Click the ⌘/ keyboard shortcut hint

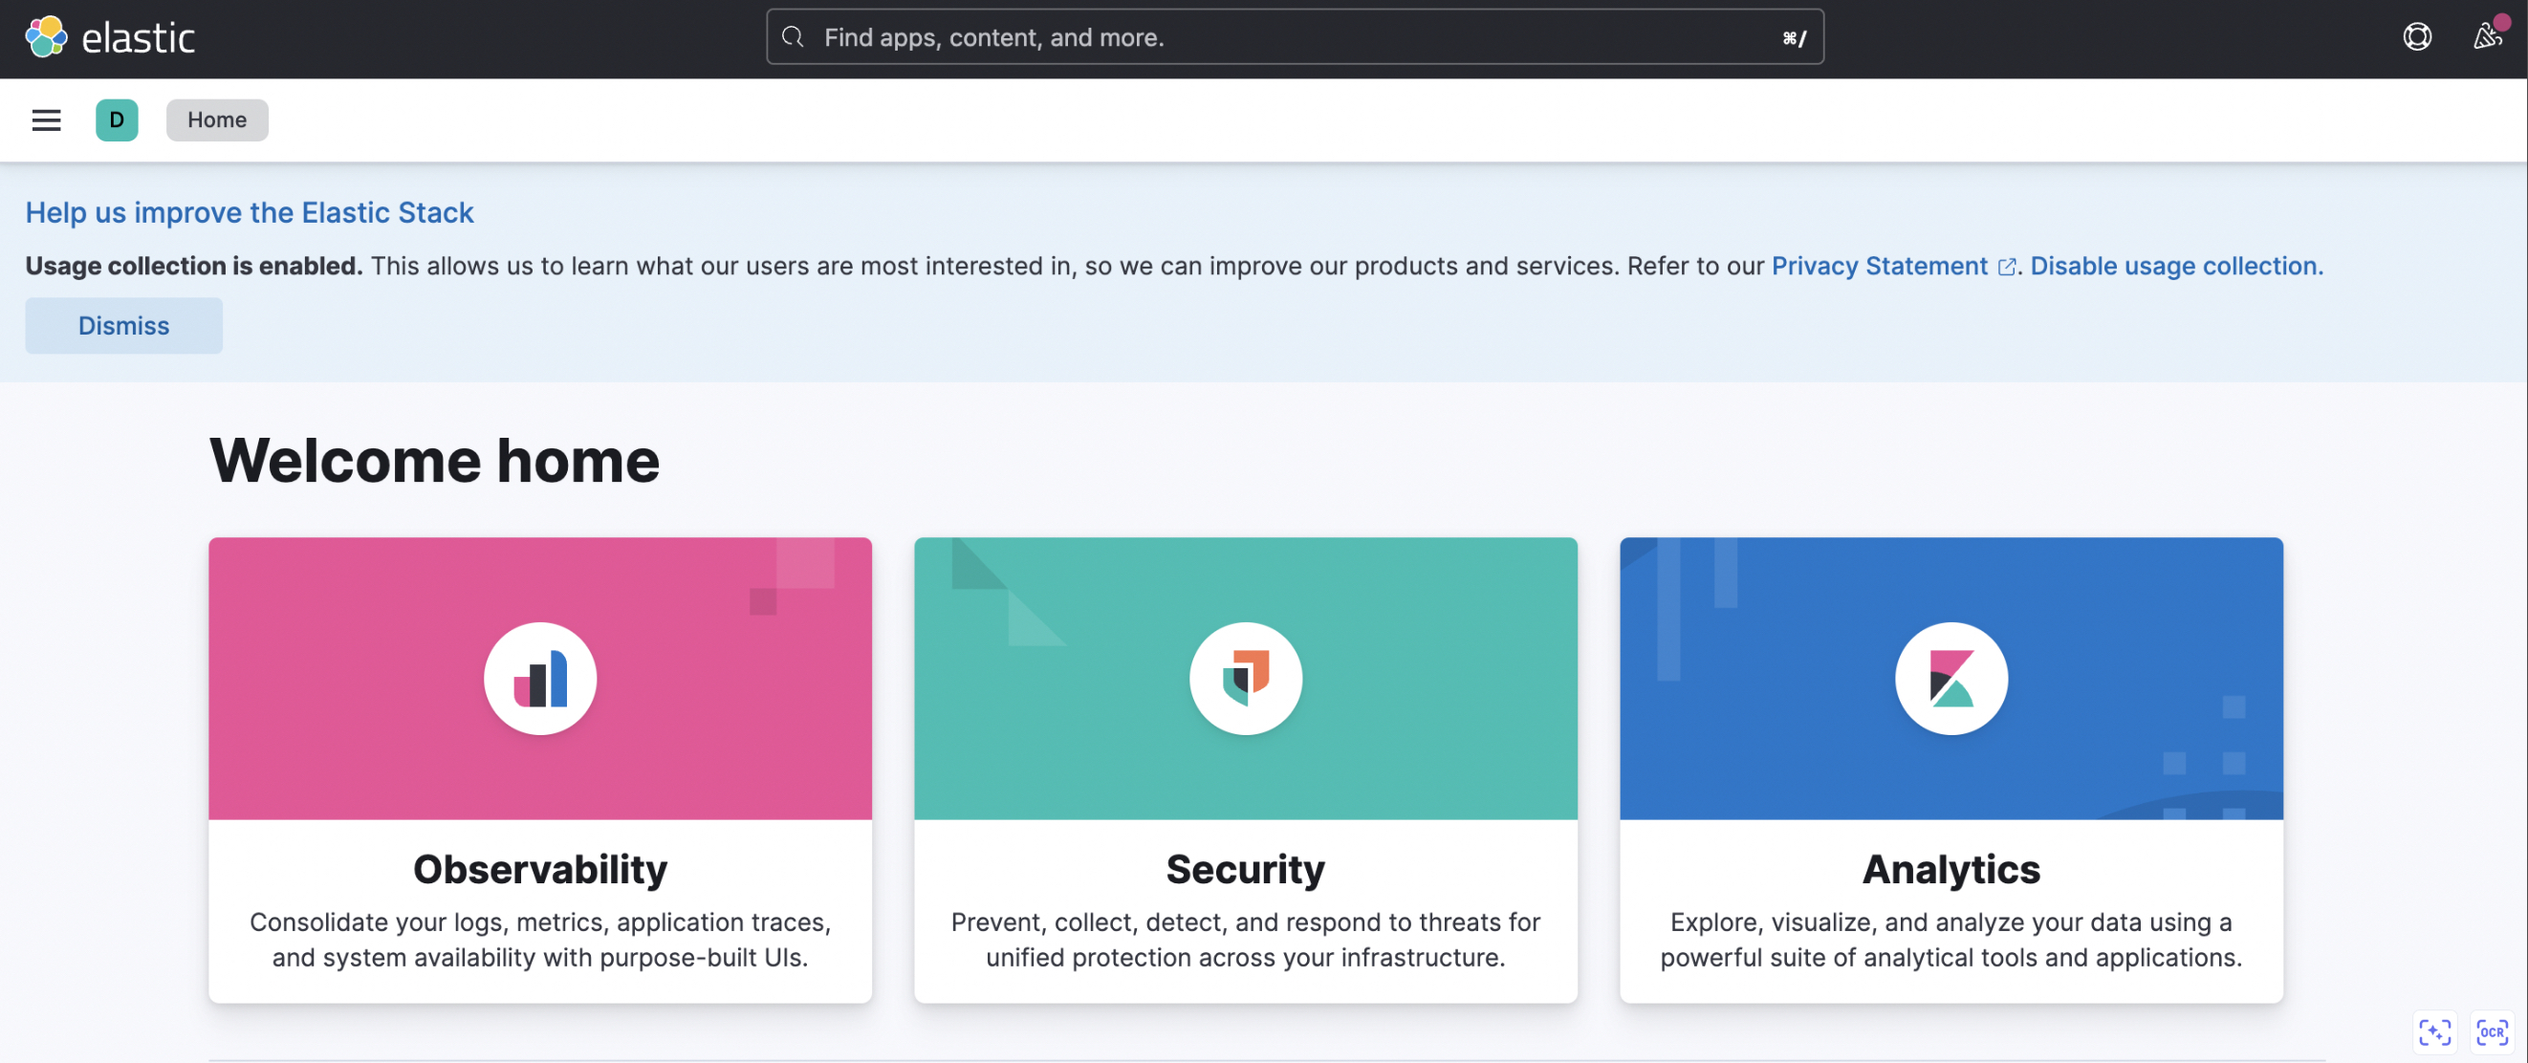click(1794, 38)
